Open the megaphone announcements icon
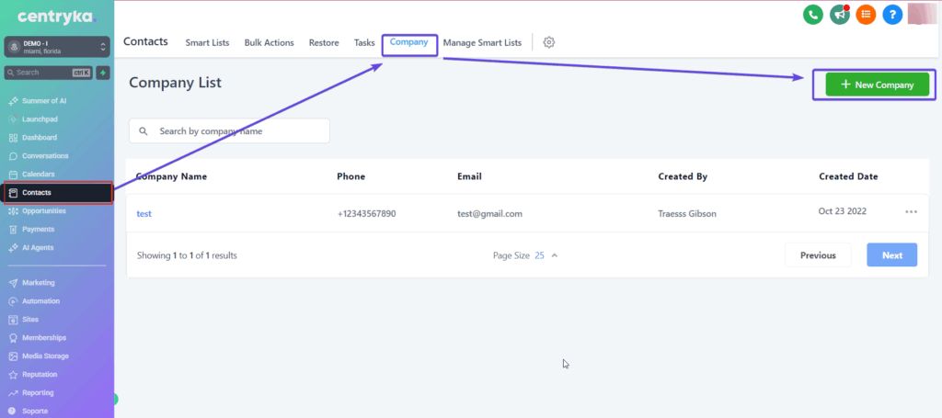Viewport: 942px width, 418px height. tap(839, 14)
